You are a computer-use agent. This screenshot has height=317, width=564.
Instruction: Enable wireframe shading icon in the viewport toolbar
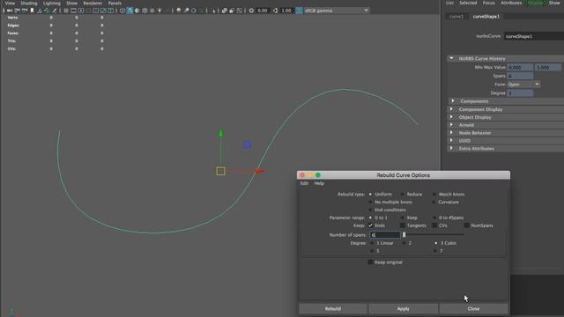(x=122, y=11)
